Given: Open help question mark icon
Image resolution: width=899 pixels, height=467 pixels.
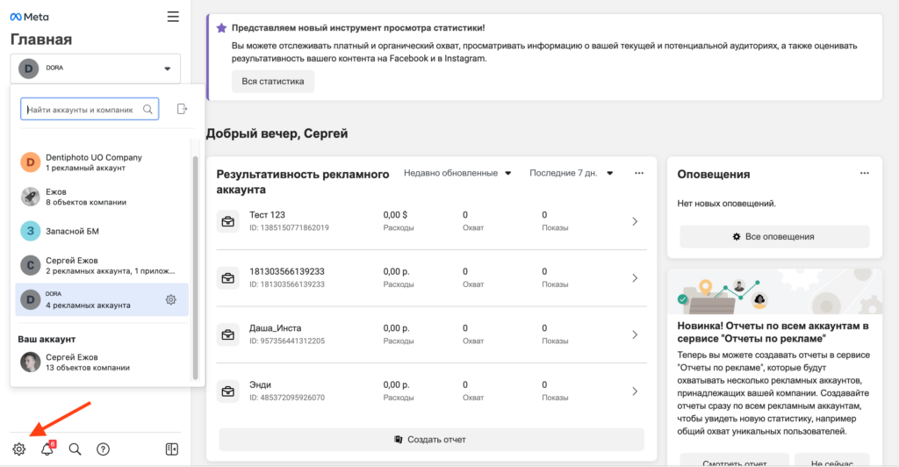Looking at the screenshot, I should [x=103, y=449].
